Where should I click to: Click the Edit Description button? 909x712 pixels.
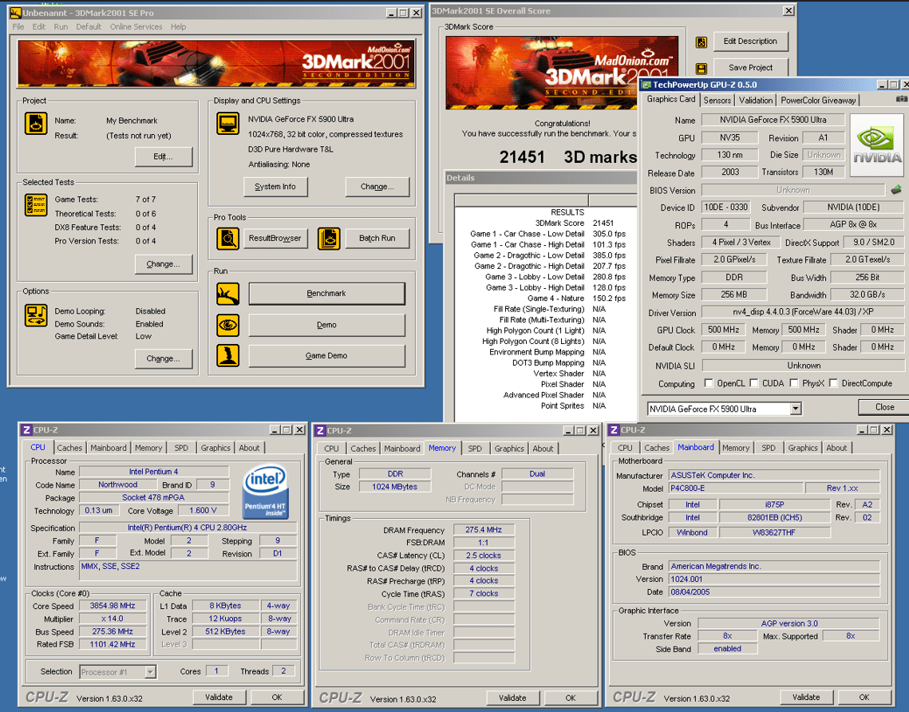click(x=750, y=42)
